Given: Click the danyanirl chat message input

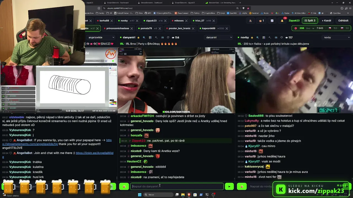Looking at the screenshot, I should [x=177, y=186].
